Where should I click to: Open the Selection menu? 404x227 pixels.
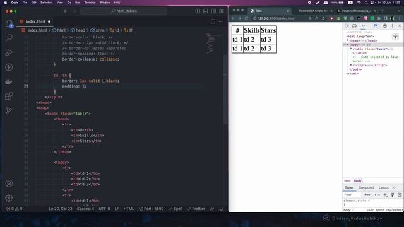point(46,3)
